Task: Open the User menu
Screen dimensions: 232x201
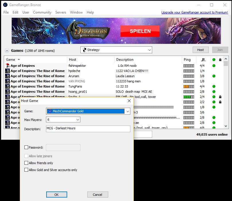Action: 26,12
